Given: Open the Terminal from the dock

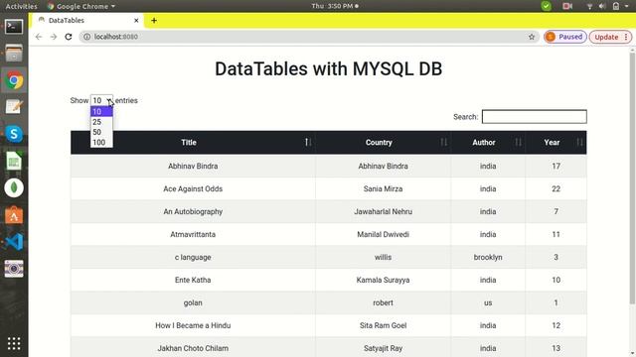Looking at the screenshot, I should (14, 27).
